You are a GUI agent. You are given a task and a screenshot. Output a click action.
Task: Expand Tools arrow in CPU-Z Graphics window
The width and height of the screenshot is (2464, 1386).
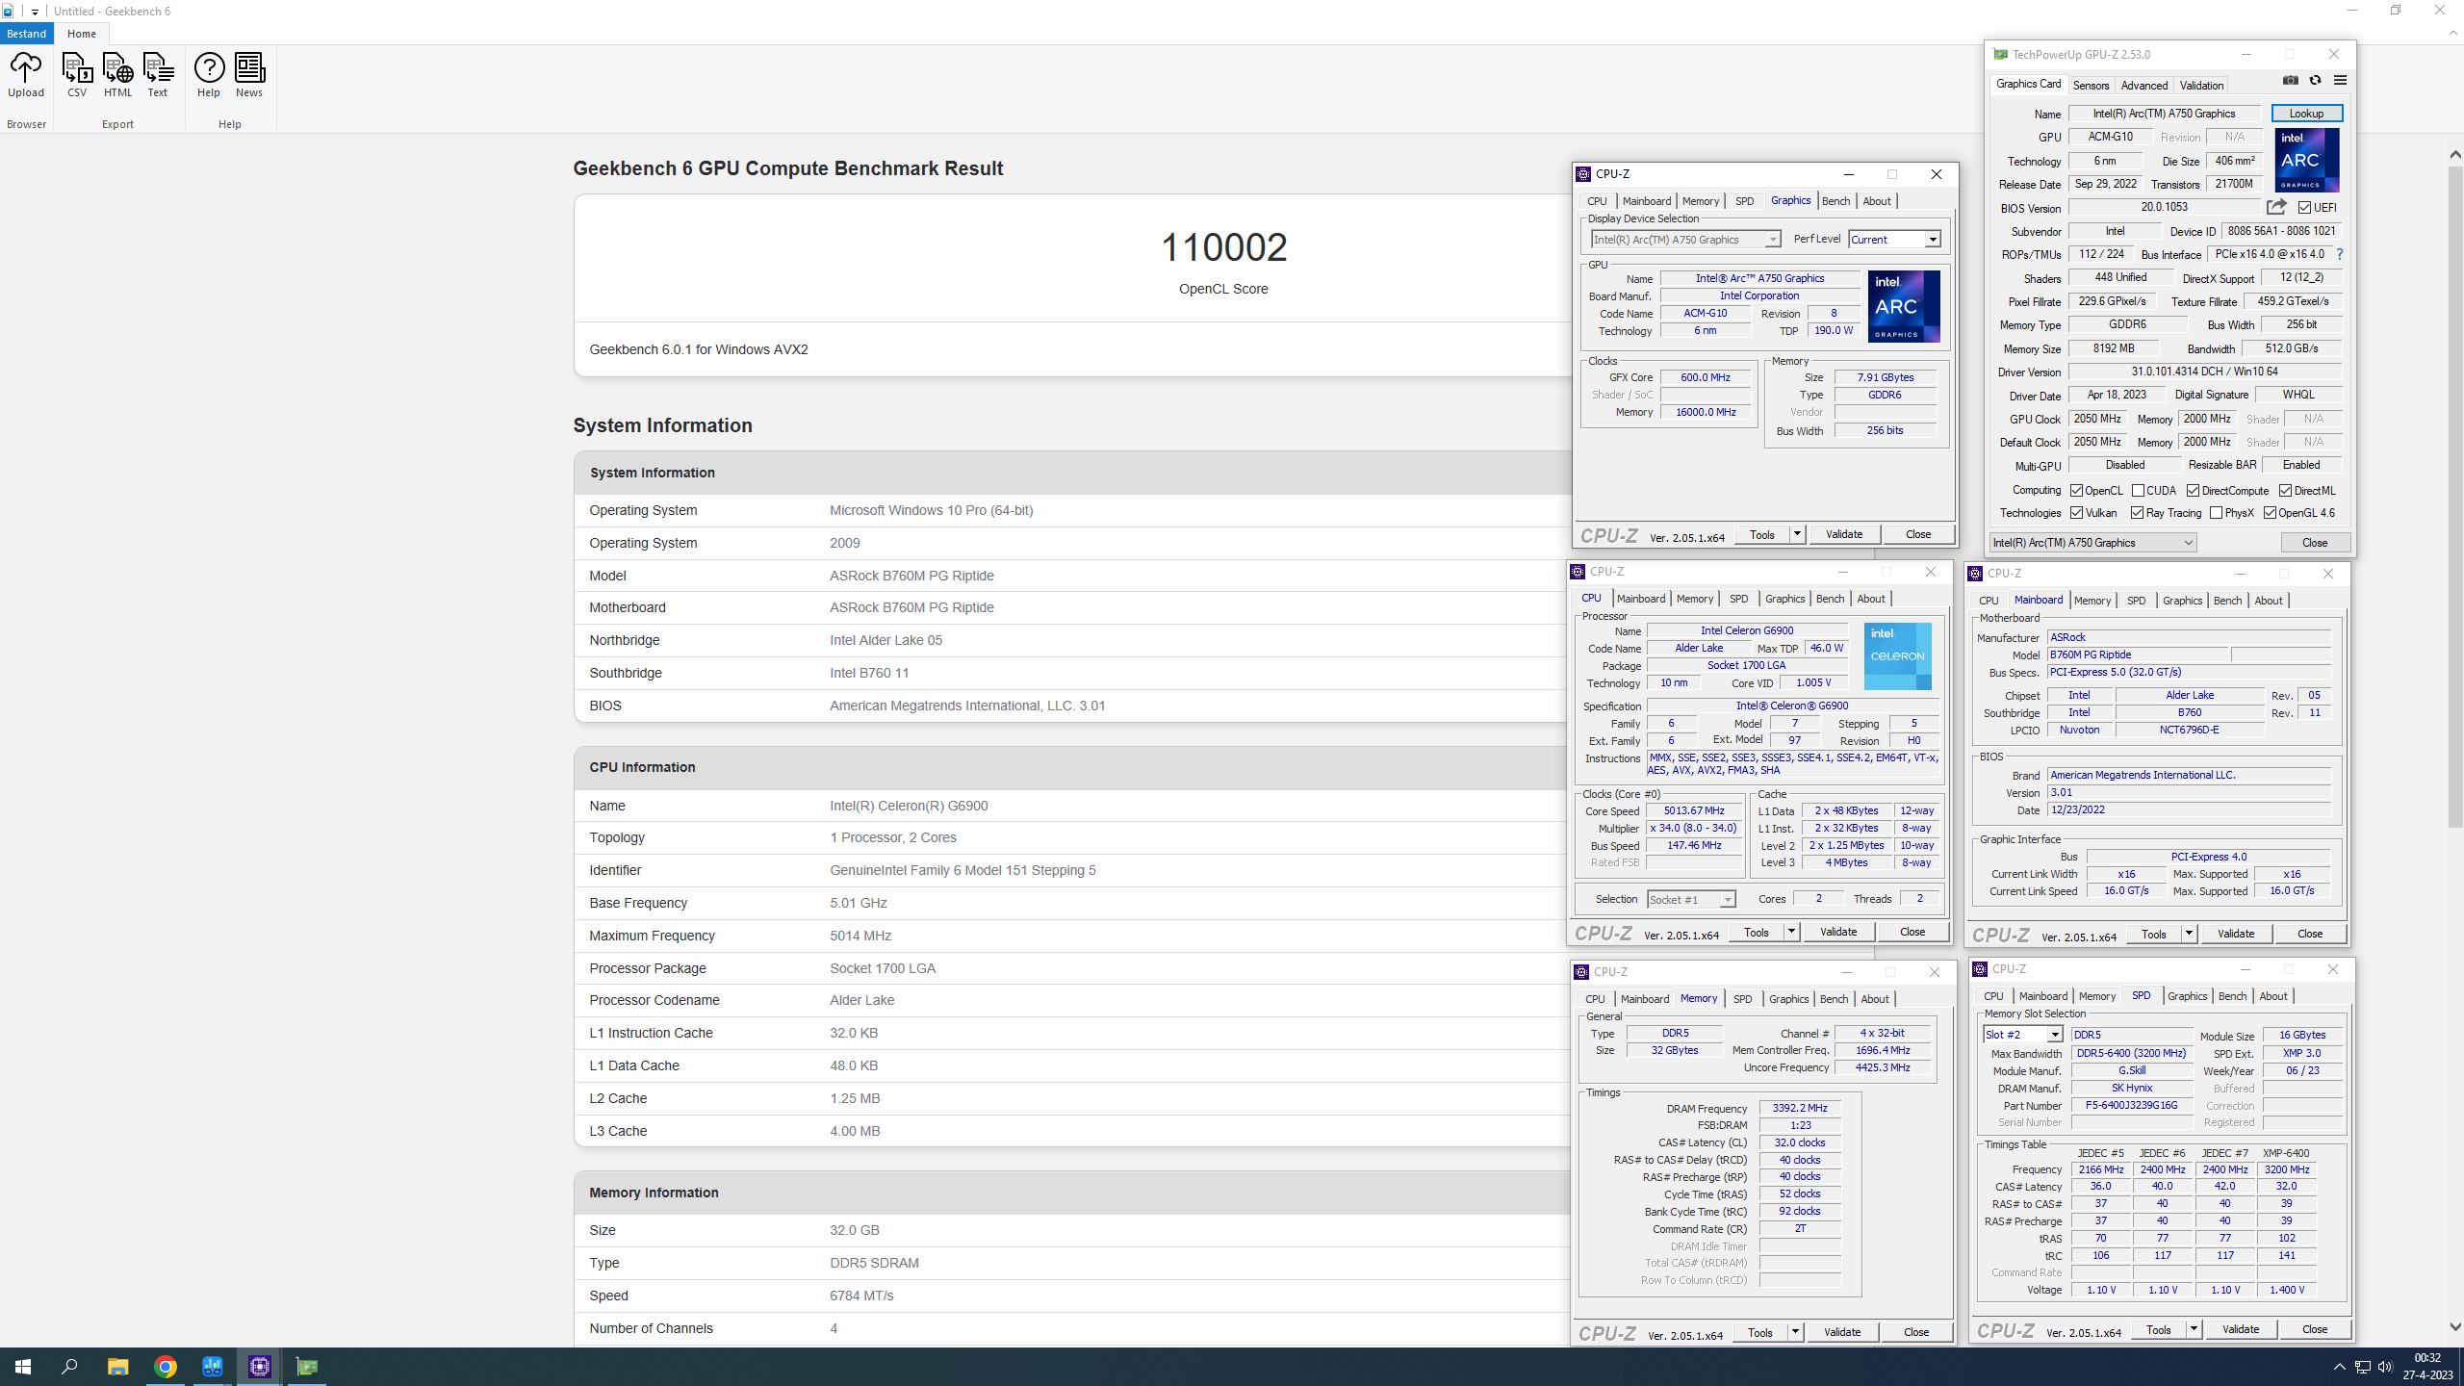click(x=1797, y=534)
